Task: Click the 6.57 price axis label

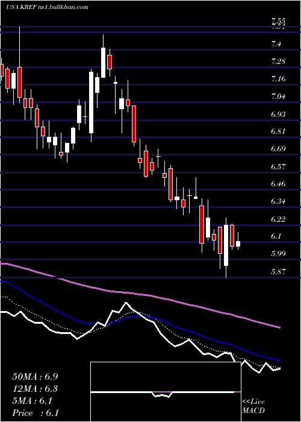Action: (x=278, y=166)
